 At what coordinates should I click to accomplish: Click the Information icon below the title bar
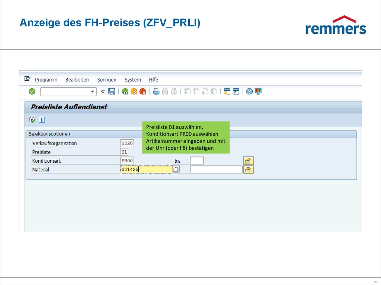(x=41, y=120)
